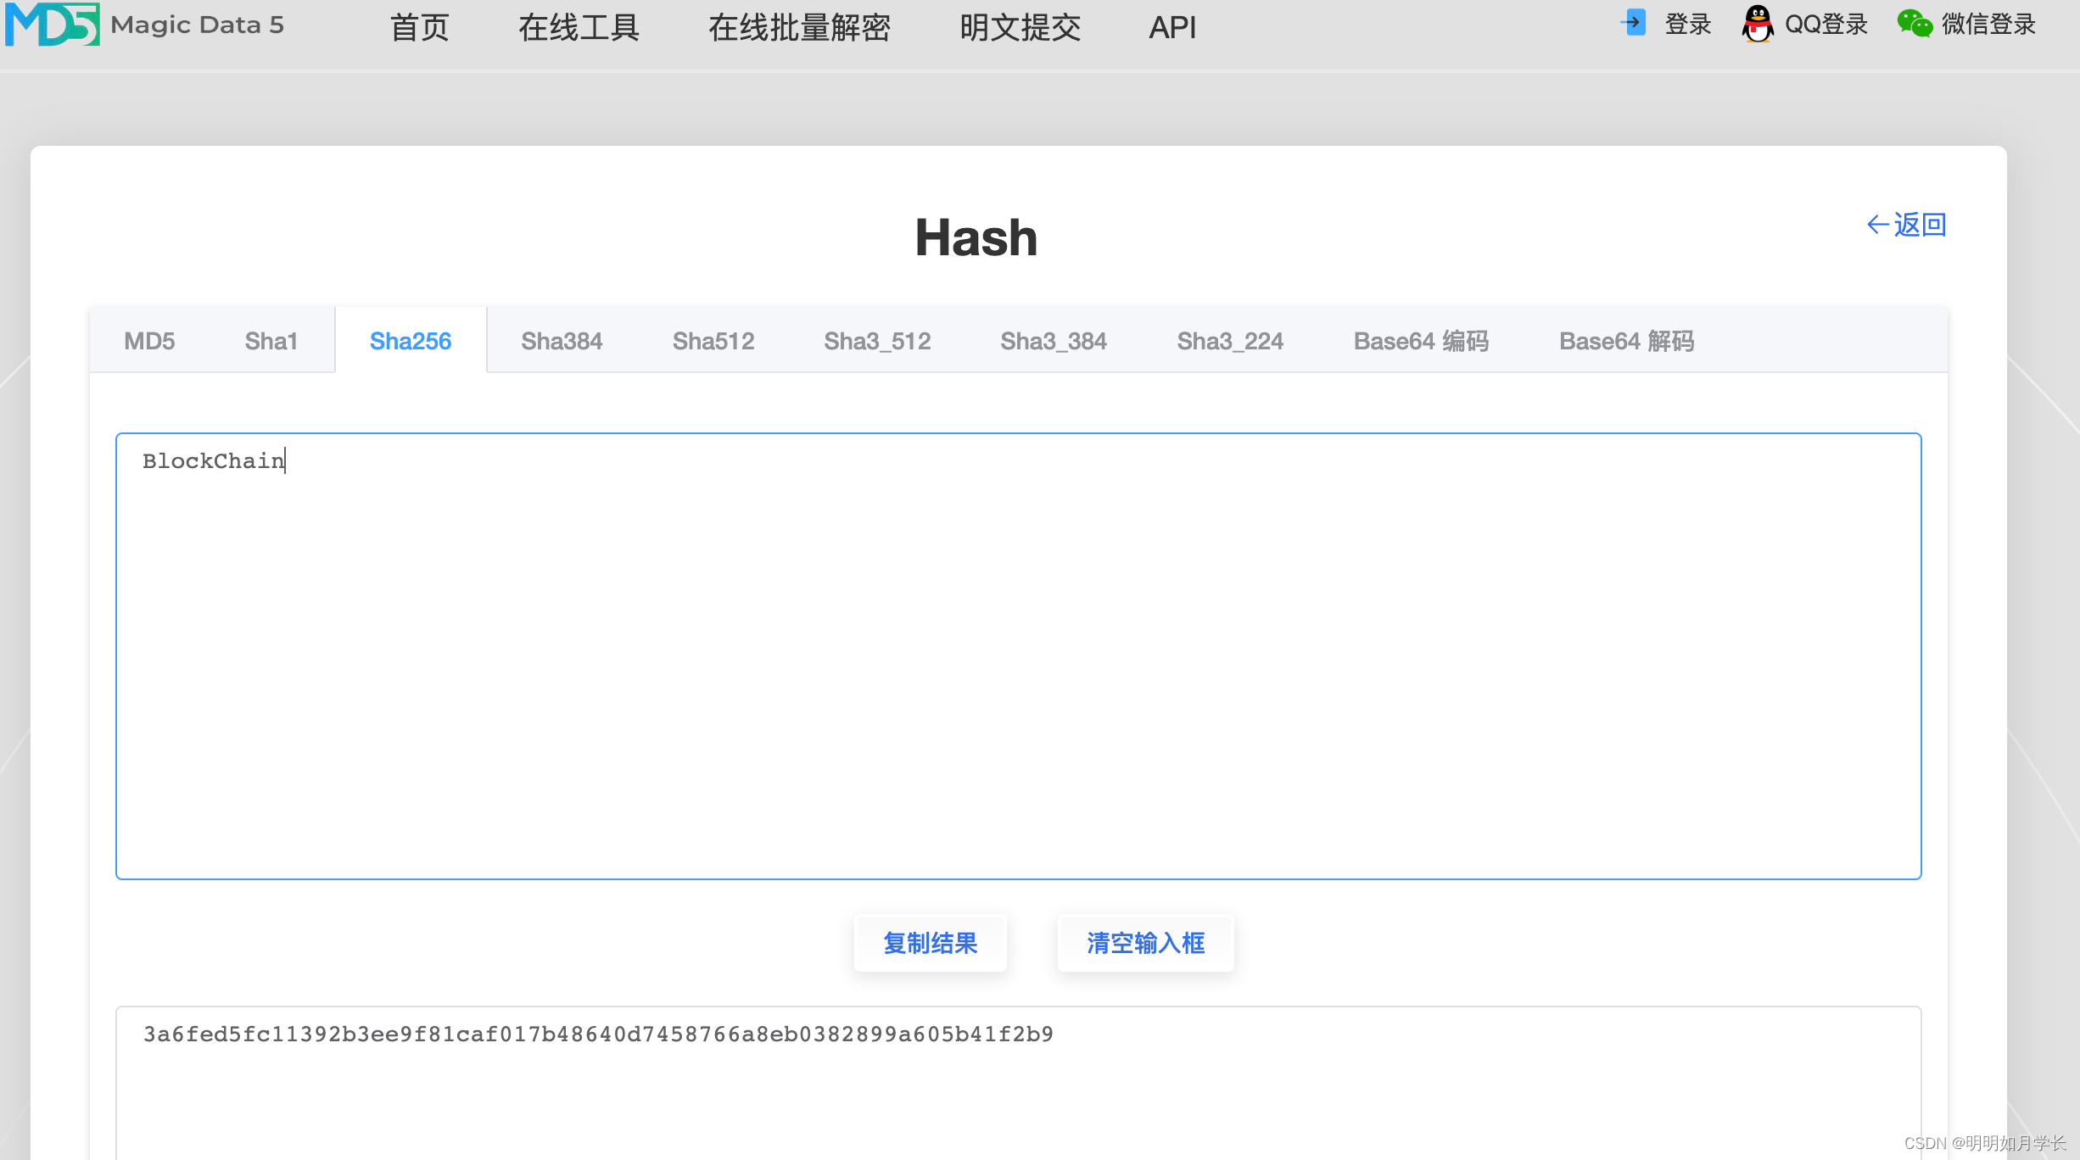This screenshot has width=2080, height=1160.
Task: Open the 在线批量解密 menu
Action: coord(798,27)
